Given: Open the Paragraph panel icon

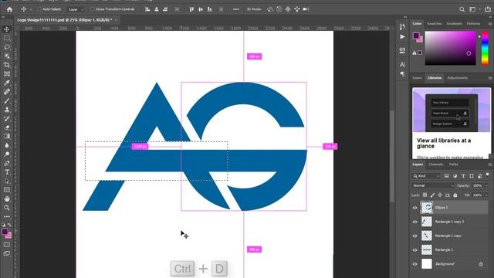Looking at the screenshot, I should (x=402, y=74).
